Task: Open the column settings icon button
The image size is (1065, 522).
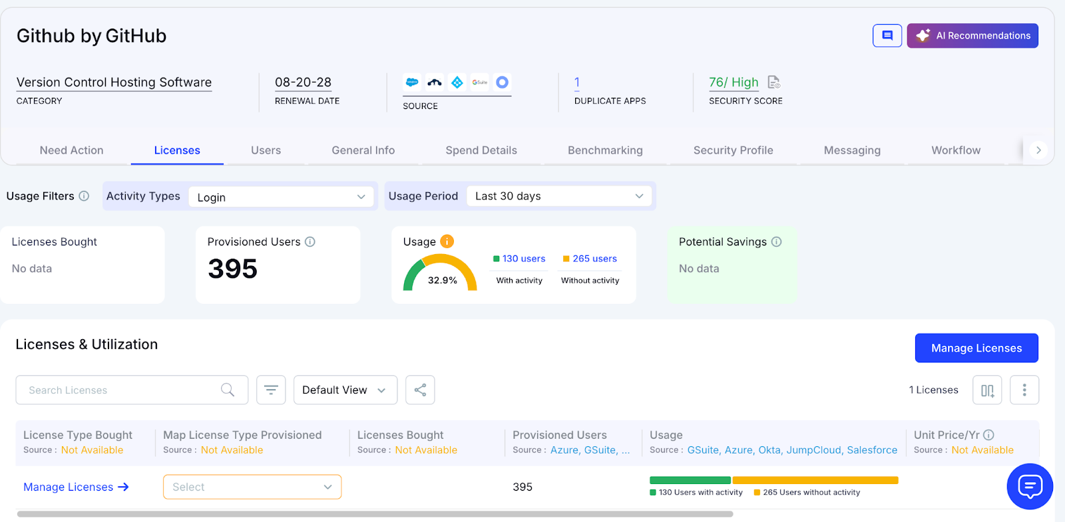Action: (x=987, y=390)
